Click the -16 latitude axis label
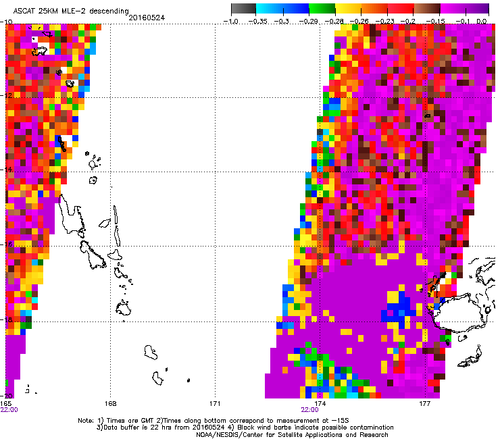This screenshot has height=439, width=500. [x=6, y=244]
